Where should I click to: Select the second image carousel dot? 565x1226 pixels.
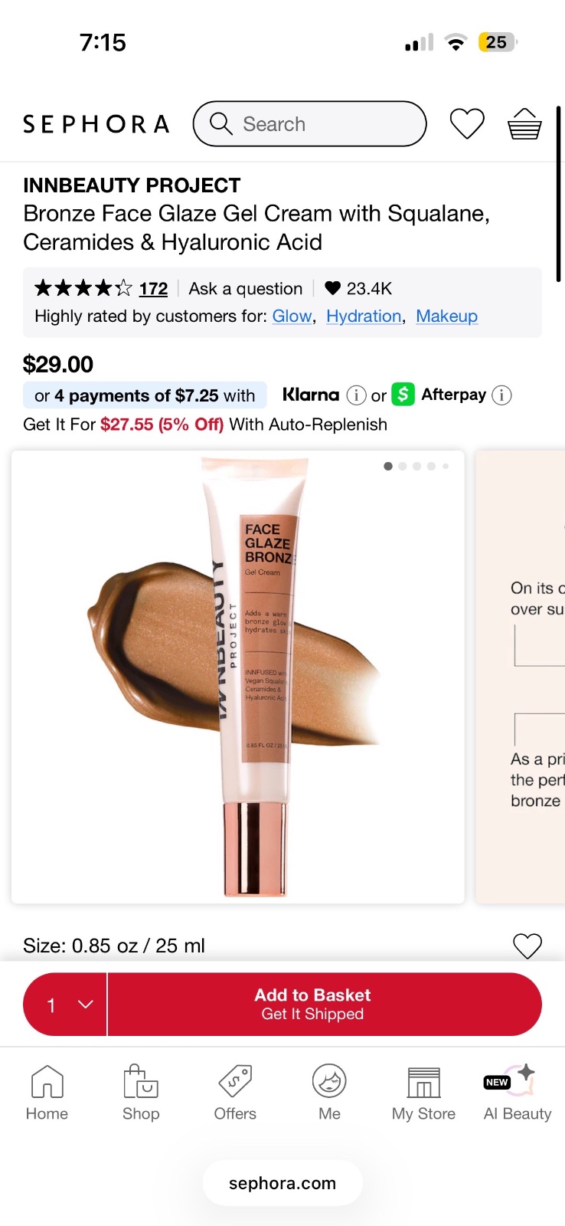pyautogui.click(x=403, y=466)
